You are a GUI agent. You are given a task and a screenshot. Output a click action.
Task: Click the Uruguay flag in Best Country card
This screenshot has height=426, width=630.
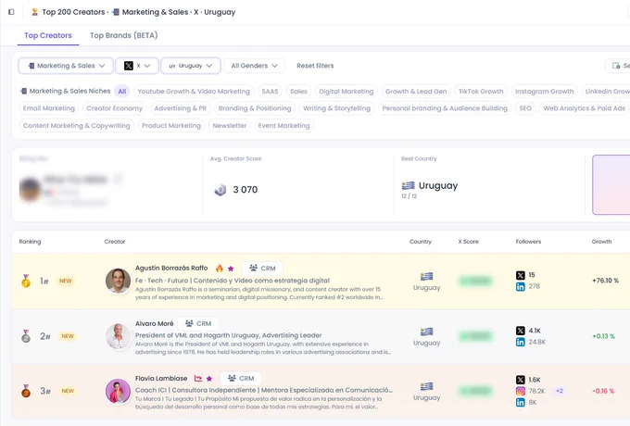click(x=408, y=185)
